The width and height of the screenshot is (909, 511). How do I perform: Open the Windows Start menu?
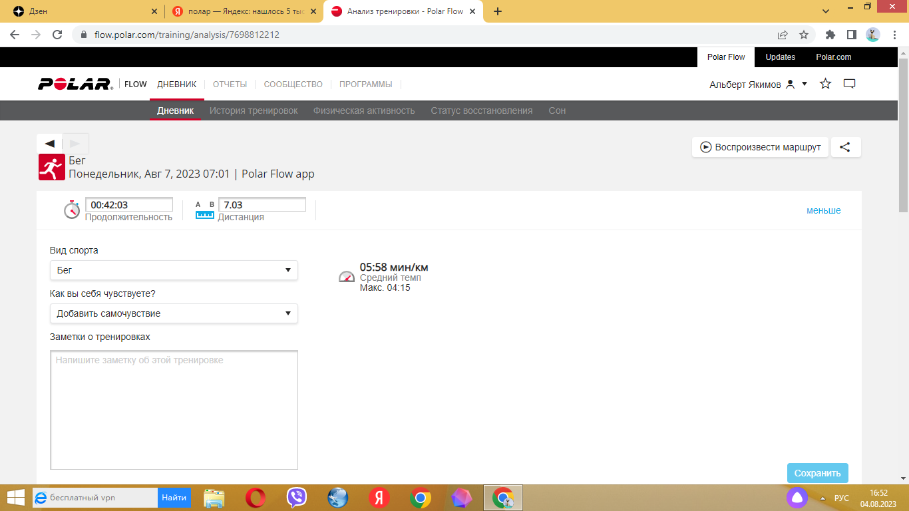click(15, 497)
